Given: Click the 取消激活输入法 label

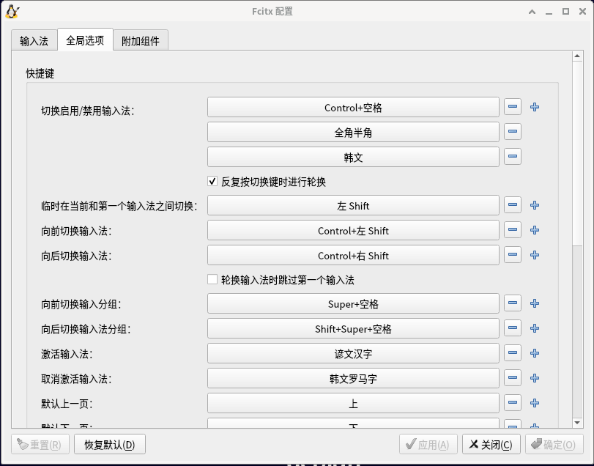Looking at the screenshot, I should [76, 380].
